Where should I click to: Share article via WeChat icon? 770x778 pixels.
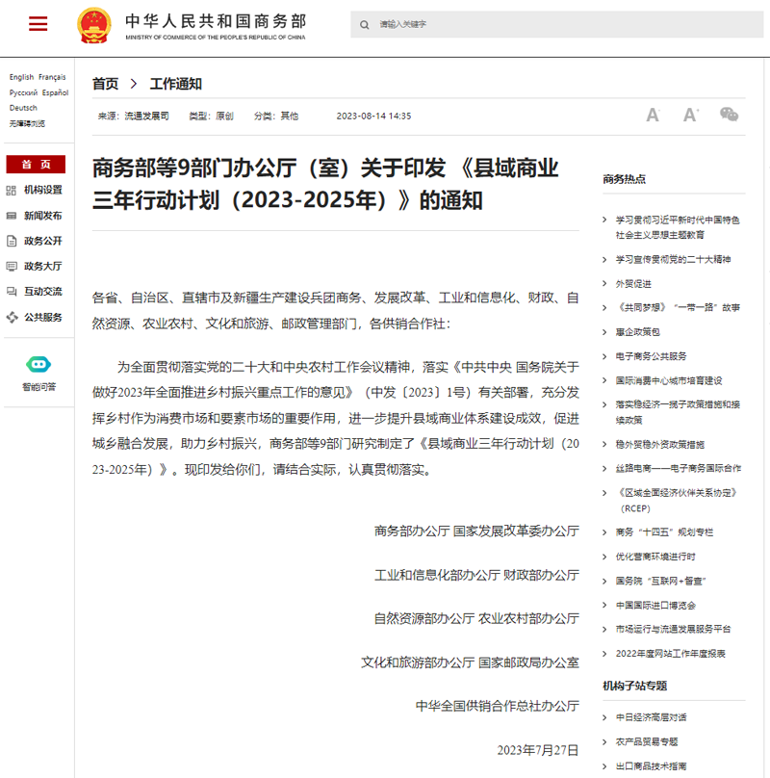point(729,115)
